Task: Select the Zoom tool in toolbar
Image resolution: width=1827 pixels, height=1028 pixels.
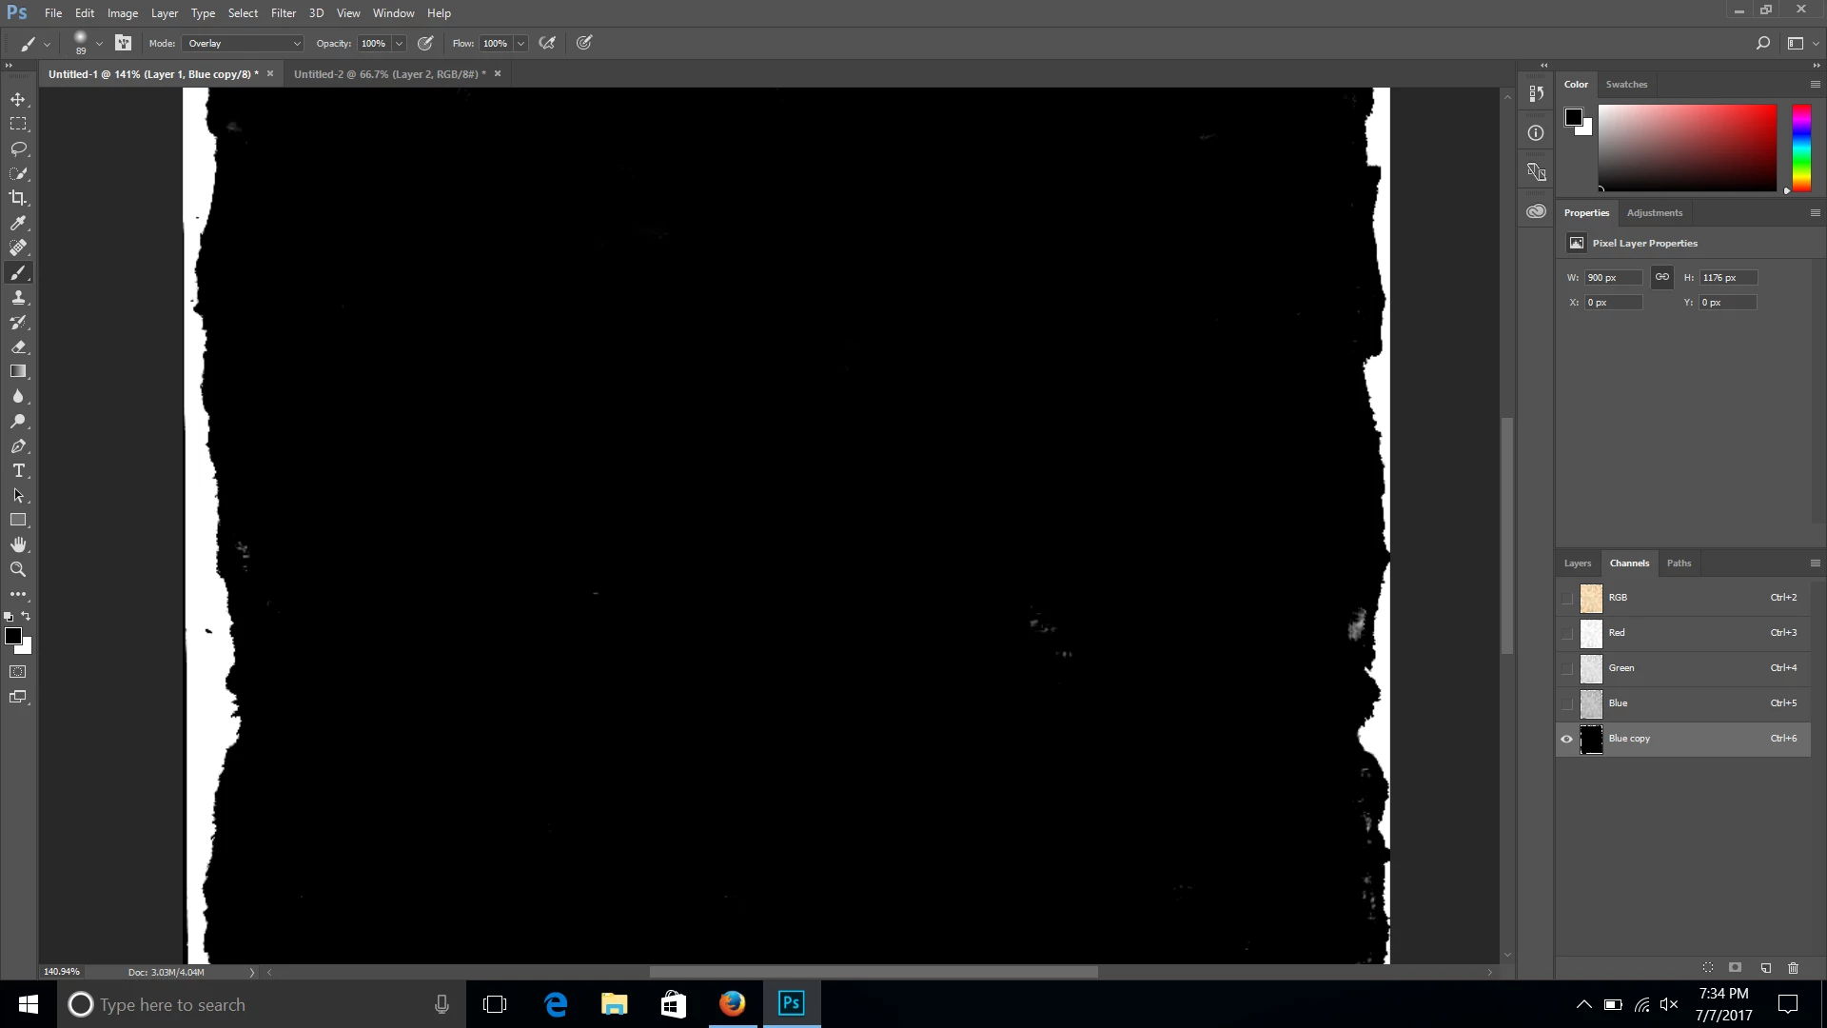Action: click(x=18, y=569)
